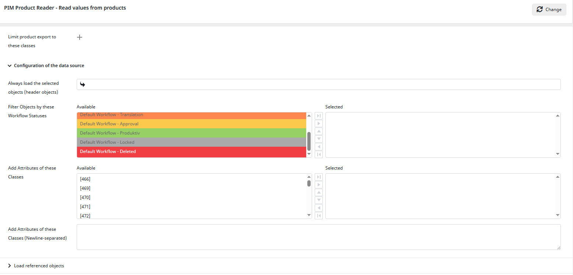
Task: Remove all workflow statuses from Selected
Action: point(319,154)
